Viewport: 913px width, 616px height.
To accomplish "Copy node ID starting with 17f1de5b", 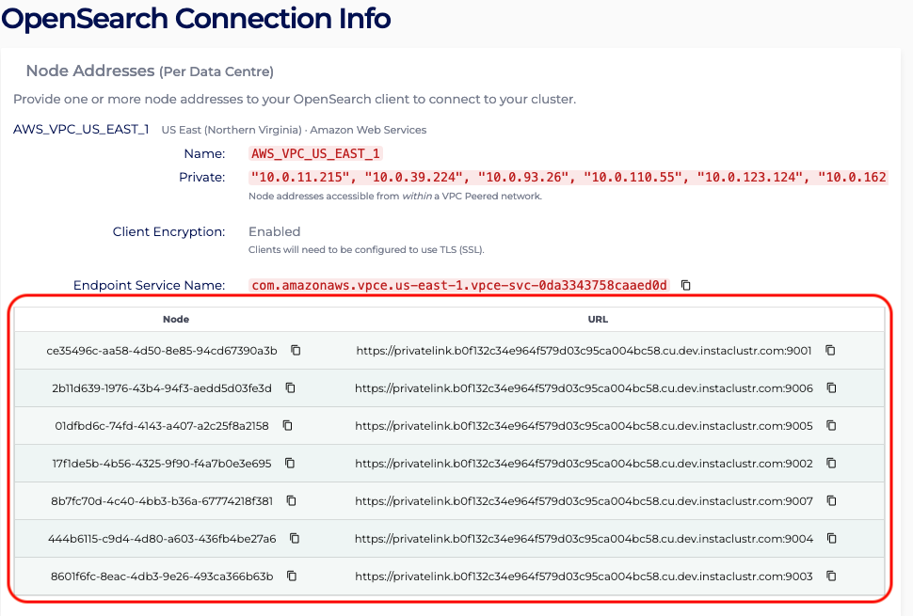I will tap(290, 463).
